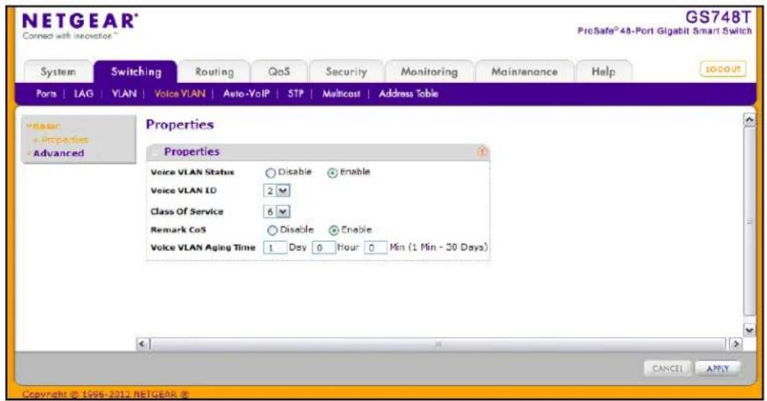Click the Aging Time Min field
The width and height of the screenshot is (767, 401).
[376, 248]
